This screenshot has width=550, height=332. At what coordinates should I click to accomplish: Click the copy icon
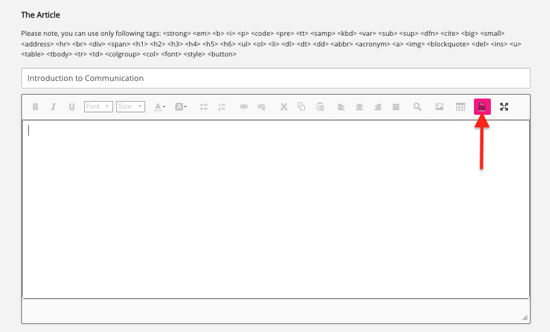tap(302, 107)
